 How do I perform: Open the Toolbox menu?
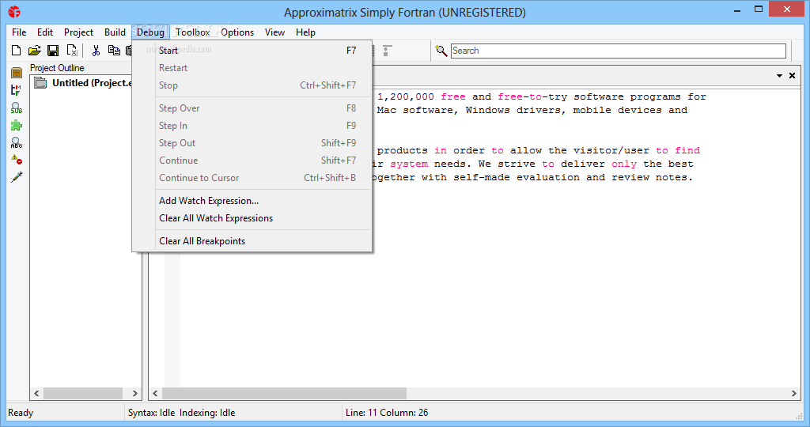coord(193,32)
